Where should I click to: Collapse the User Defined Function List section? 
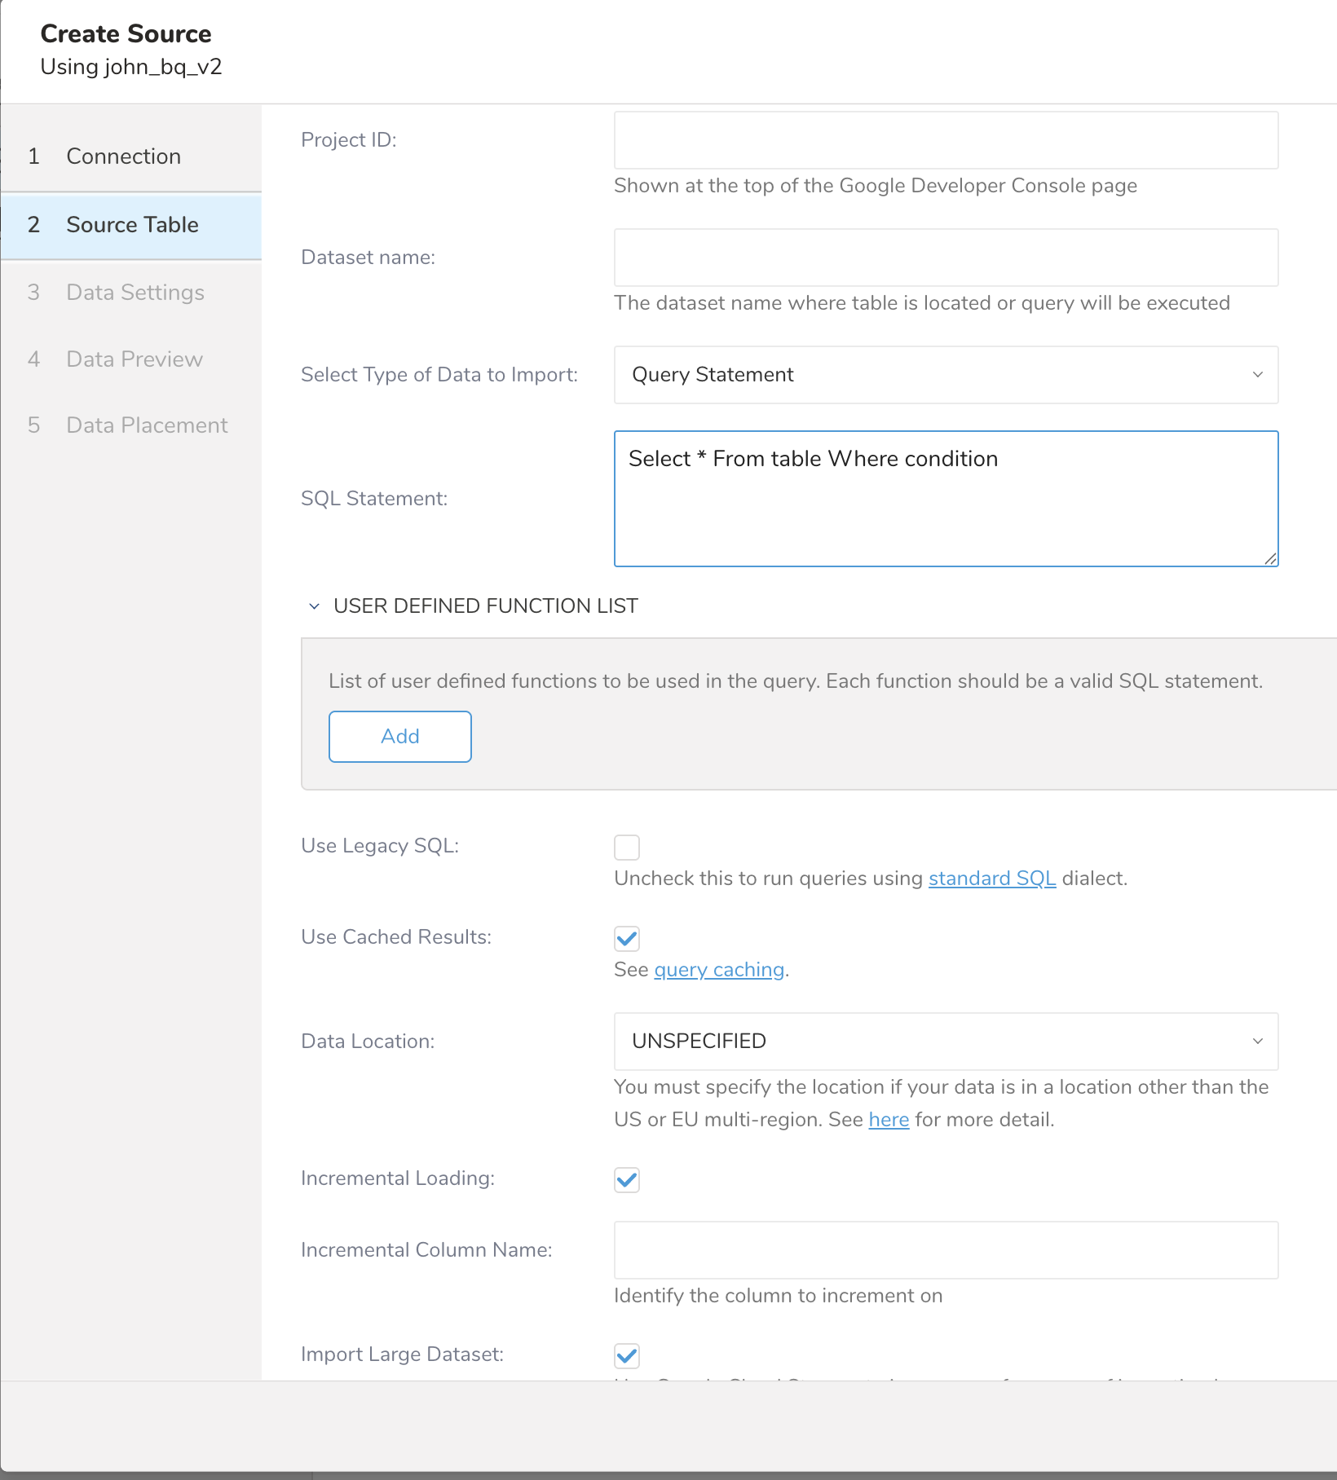315,606
